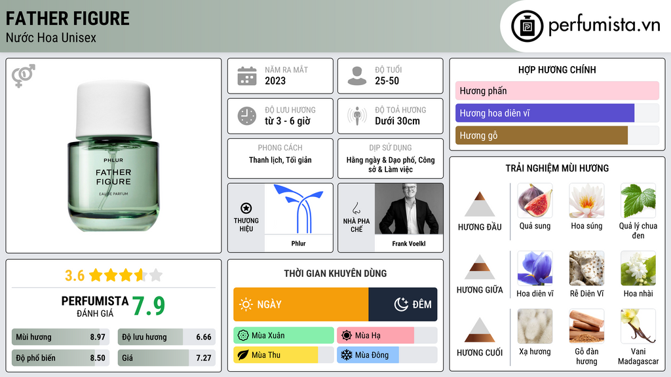Image resolution: width=671 pixels, height=377 pixels.
Task: Click the sillage icon beside Độ toả hương
Action: [357, 116]
